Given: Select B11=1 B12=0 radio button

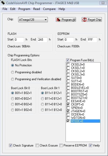Looking at the screenshot, I should (42, 110).
